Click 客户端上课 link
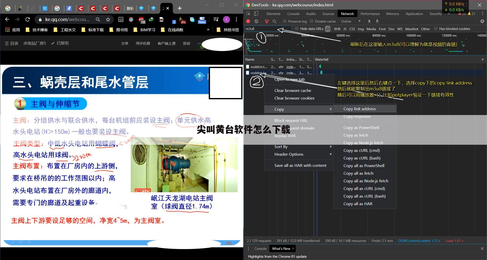This screenshot has width=487, height=260. 166,43
